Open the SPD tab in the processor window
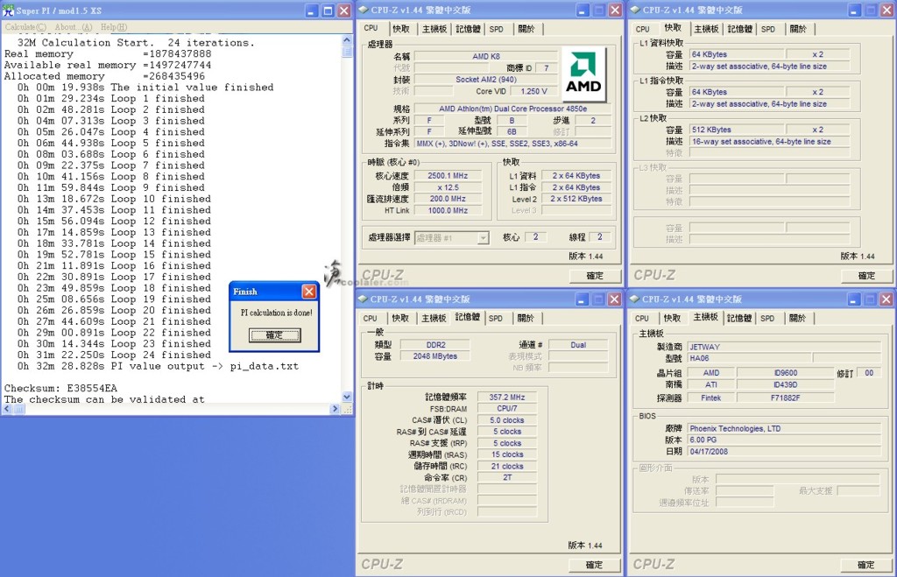The width and height of the screenshot is (897, 577). coord(497,29)
